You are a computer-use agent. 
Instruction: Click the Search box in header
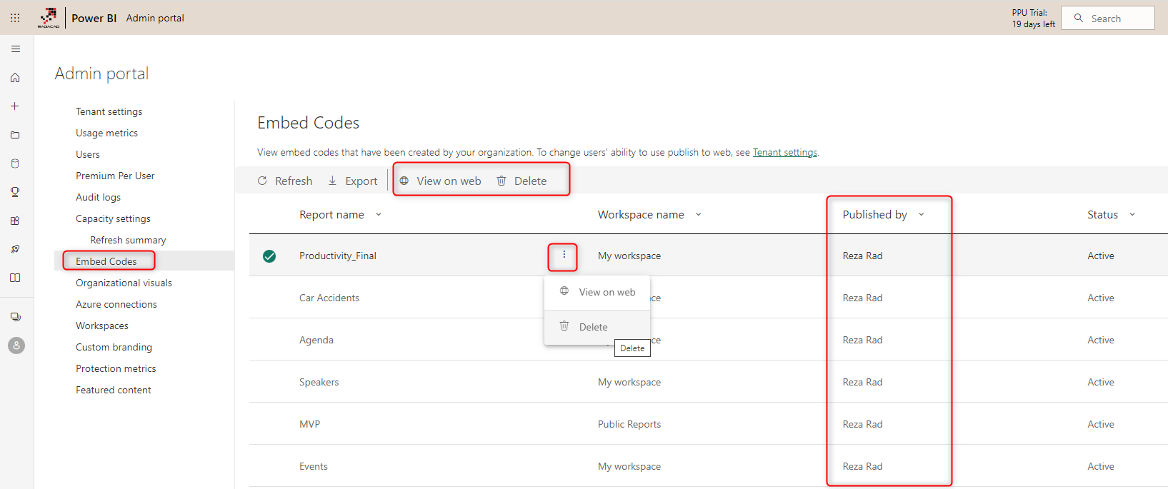[1107, 19]
